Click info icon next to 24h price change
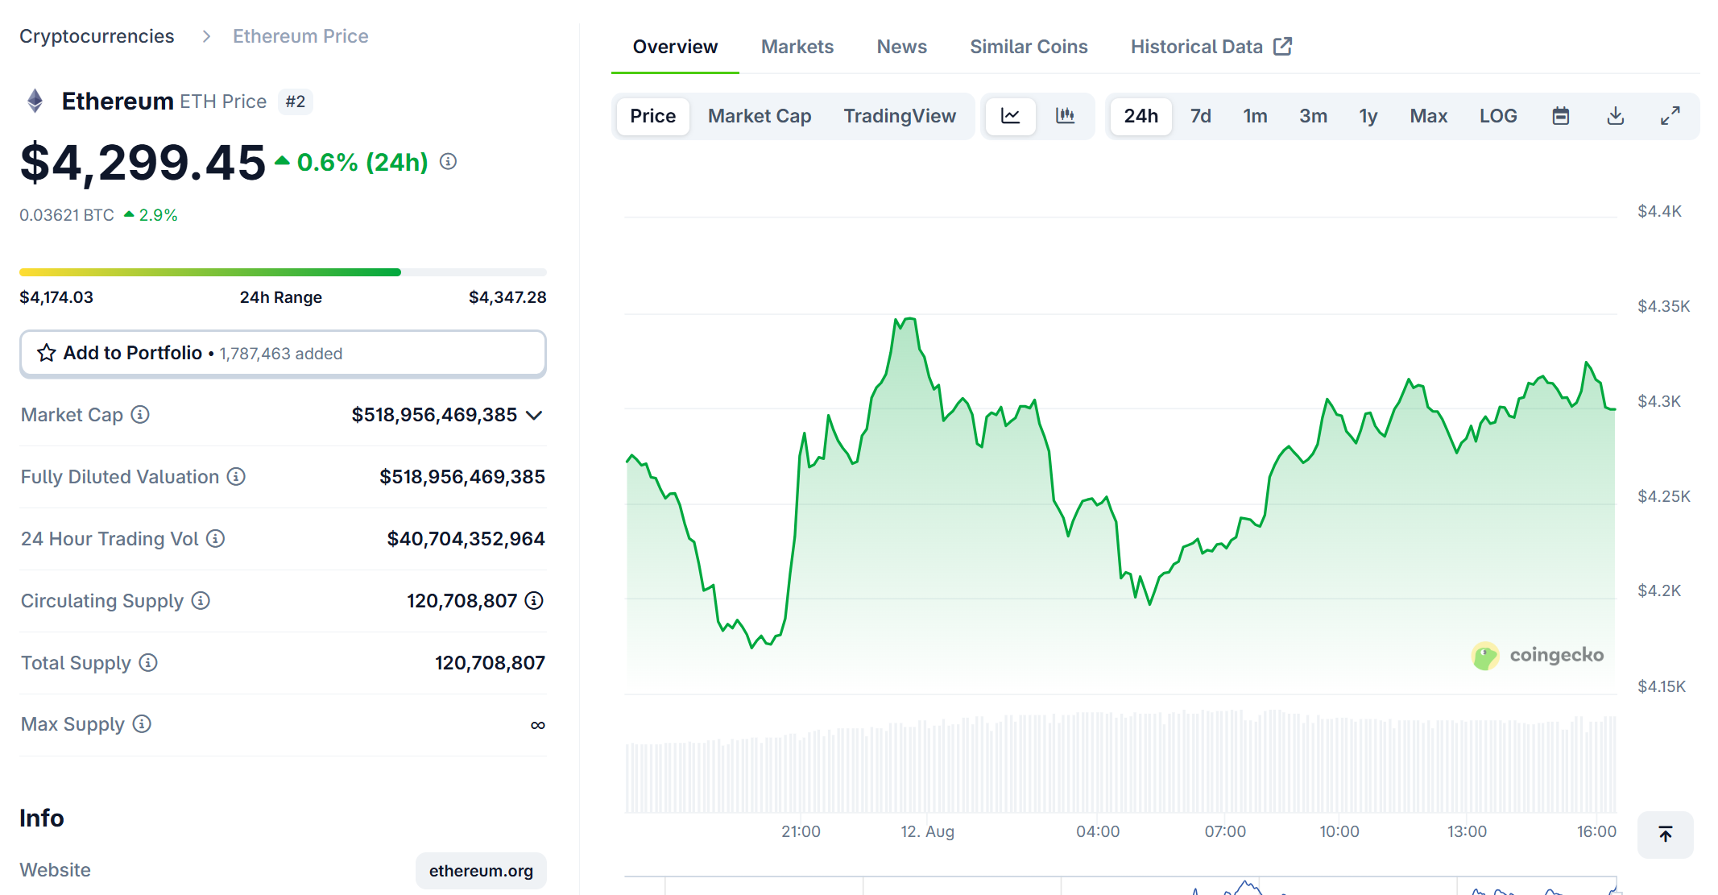 coord(448,162)
